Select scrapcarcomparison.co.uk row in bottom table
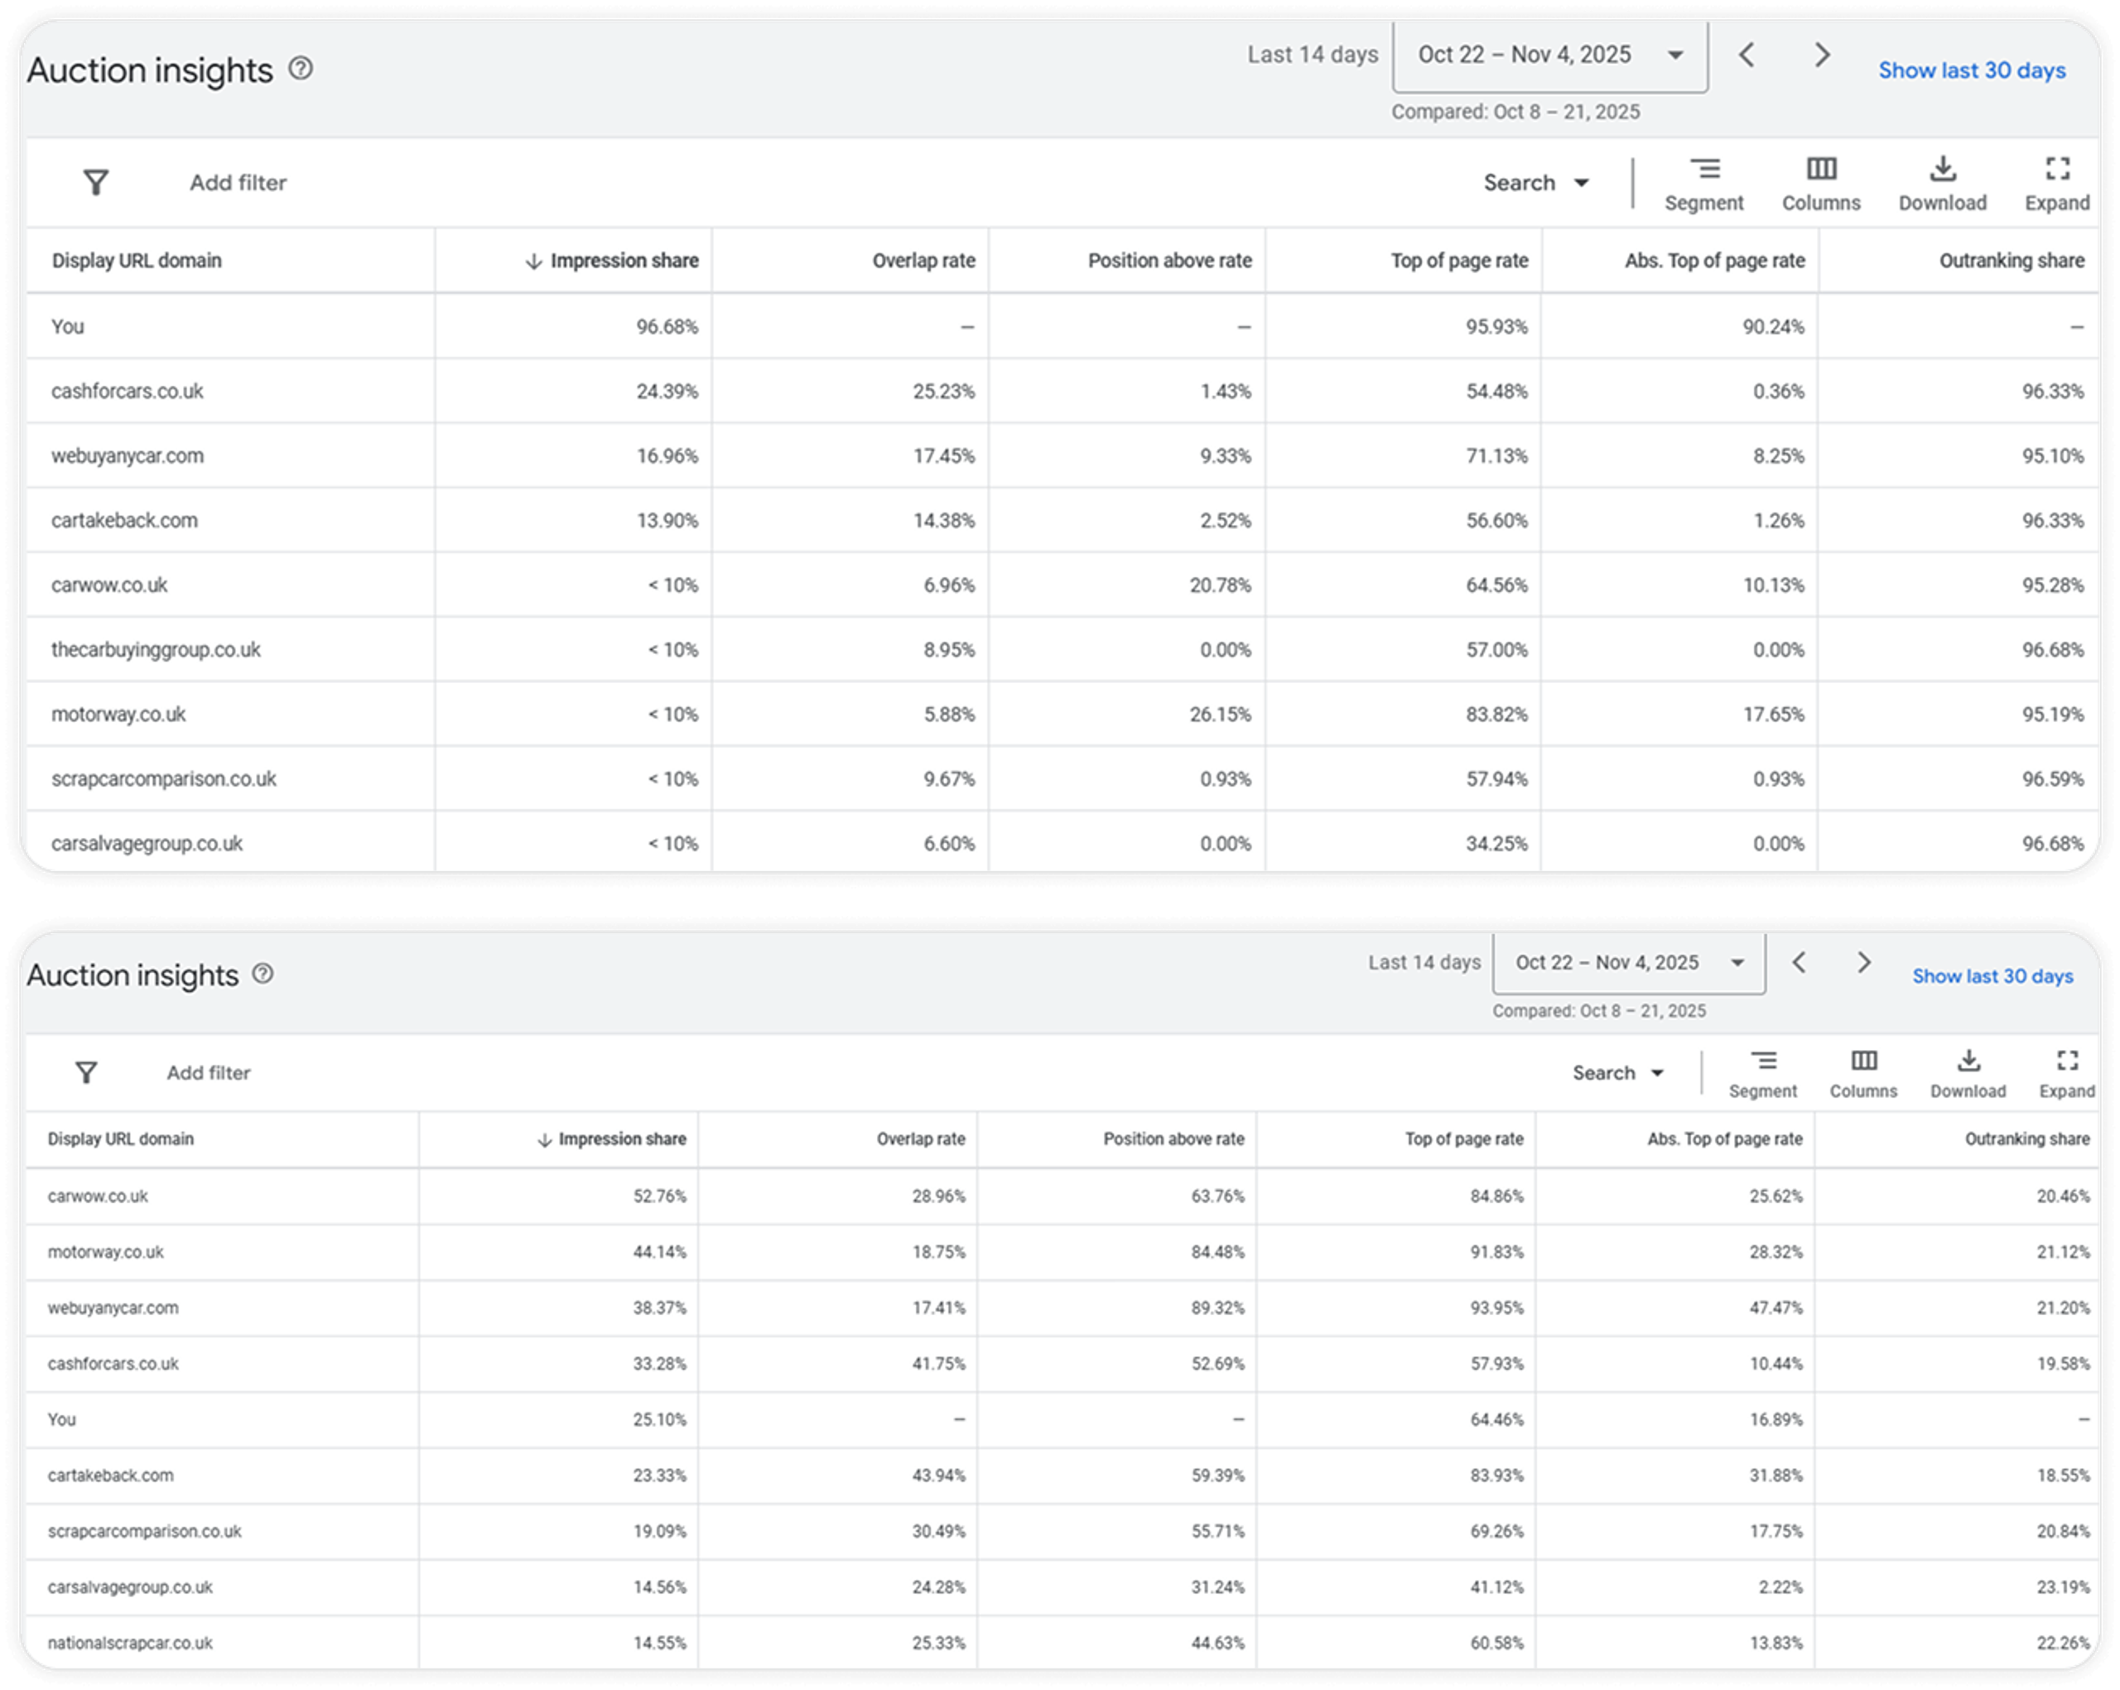This screenshot has height=1690, width=2120. 1062,1532
